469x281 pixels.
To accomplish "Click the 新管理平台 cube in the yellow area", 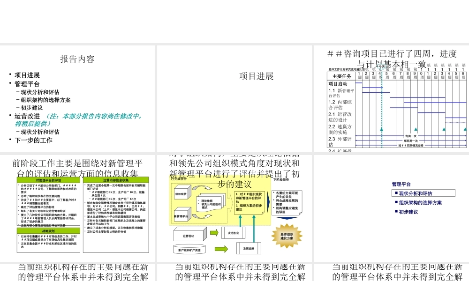I will (182, 215).
